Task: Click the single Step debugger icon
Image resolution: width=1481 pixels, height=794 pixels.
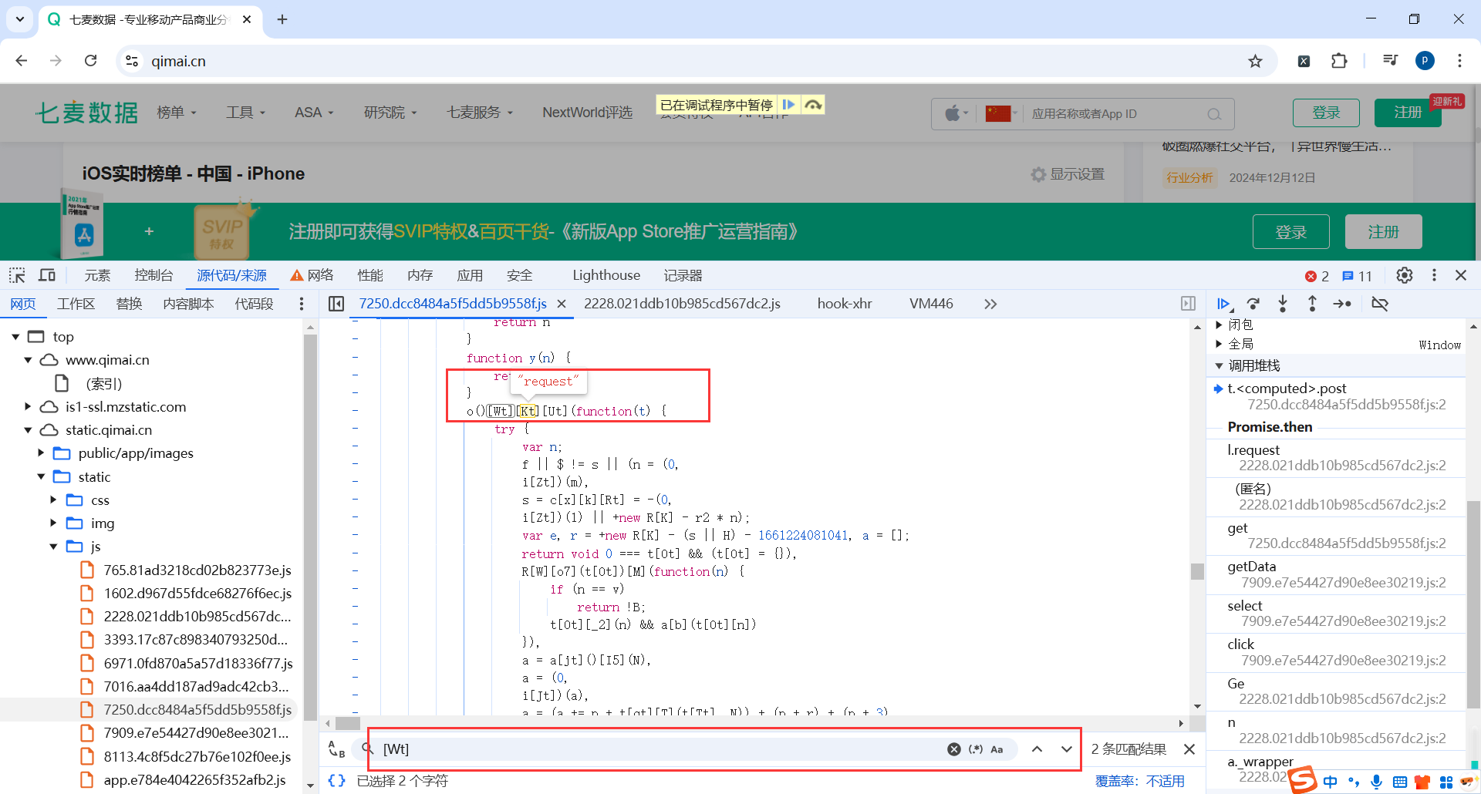Action: [1342, 304]
